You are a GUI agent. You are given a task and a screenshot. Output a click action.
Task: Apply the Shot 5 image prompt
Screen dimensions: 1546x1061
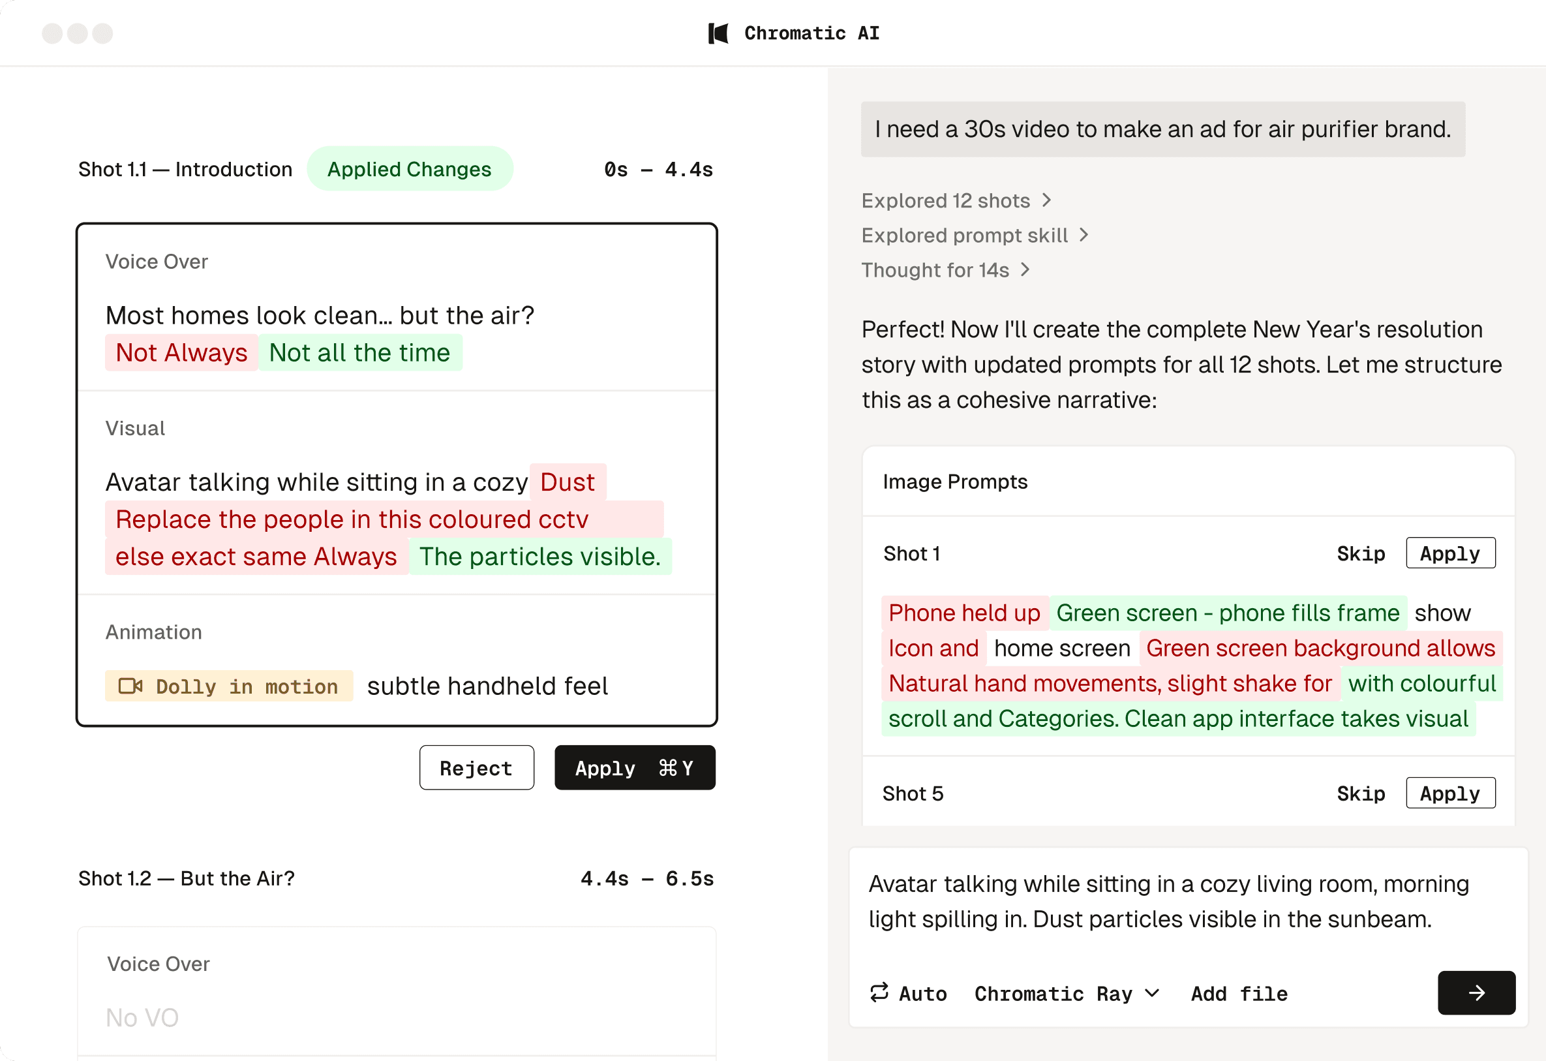[1449, 793]
